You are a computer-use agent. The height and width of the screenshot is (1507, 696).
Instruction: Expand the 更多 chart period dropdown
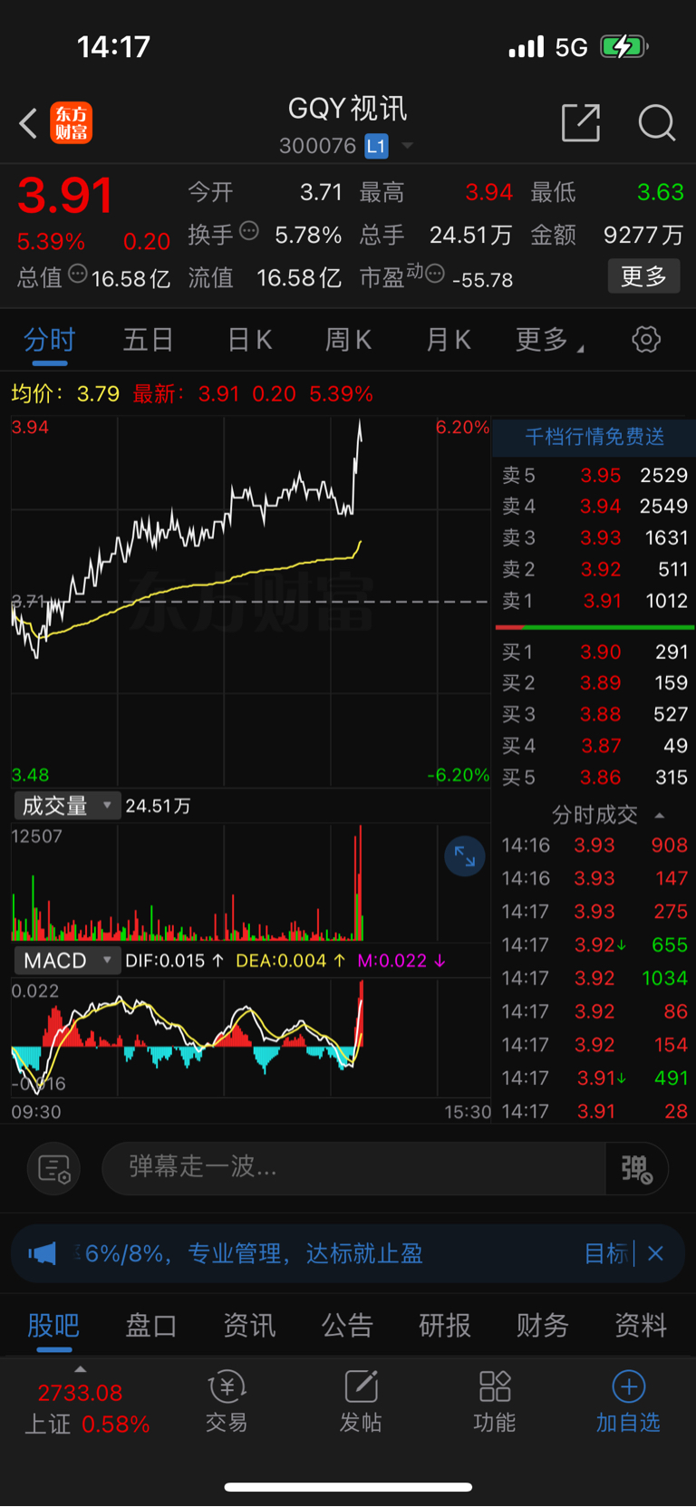549,340
